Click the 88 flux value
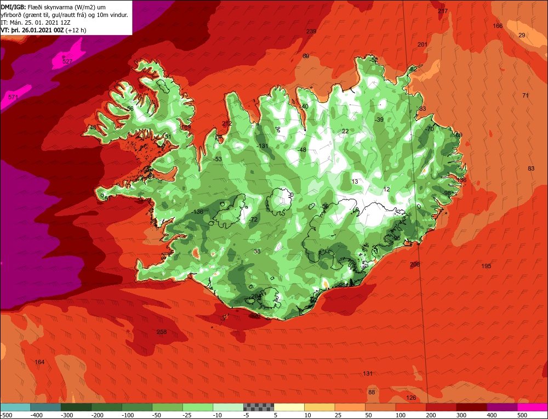The width and height of the screenshot is (548, 419). pyautogui.click(x=372, y=392)
